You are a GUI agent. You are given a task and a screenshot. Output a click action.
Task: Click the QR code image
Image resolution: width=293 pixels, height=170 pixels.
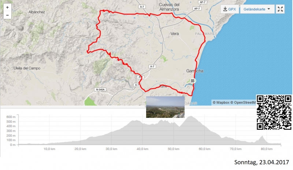(274, 112)
